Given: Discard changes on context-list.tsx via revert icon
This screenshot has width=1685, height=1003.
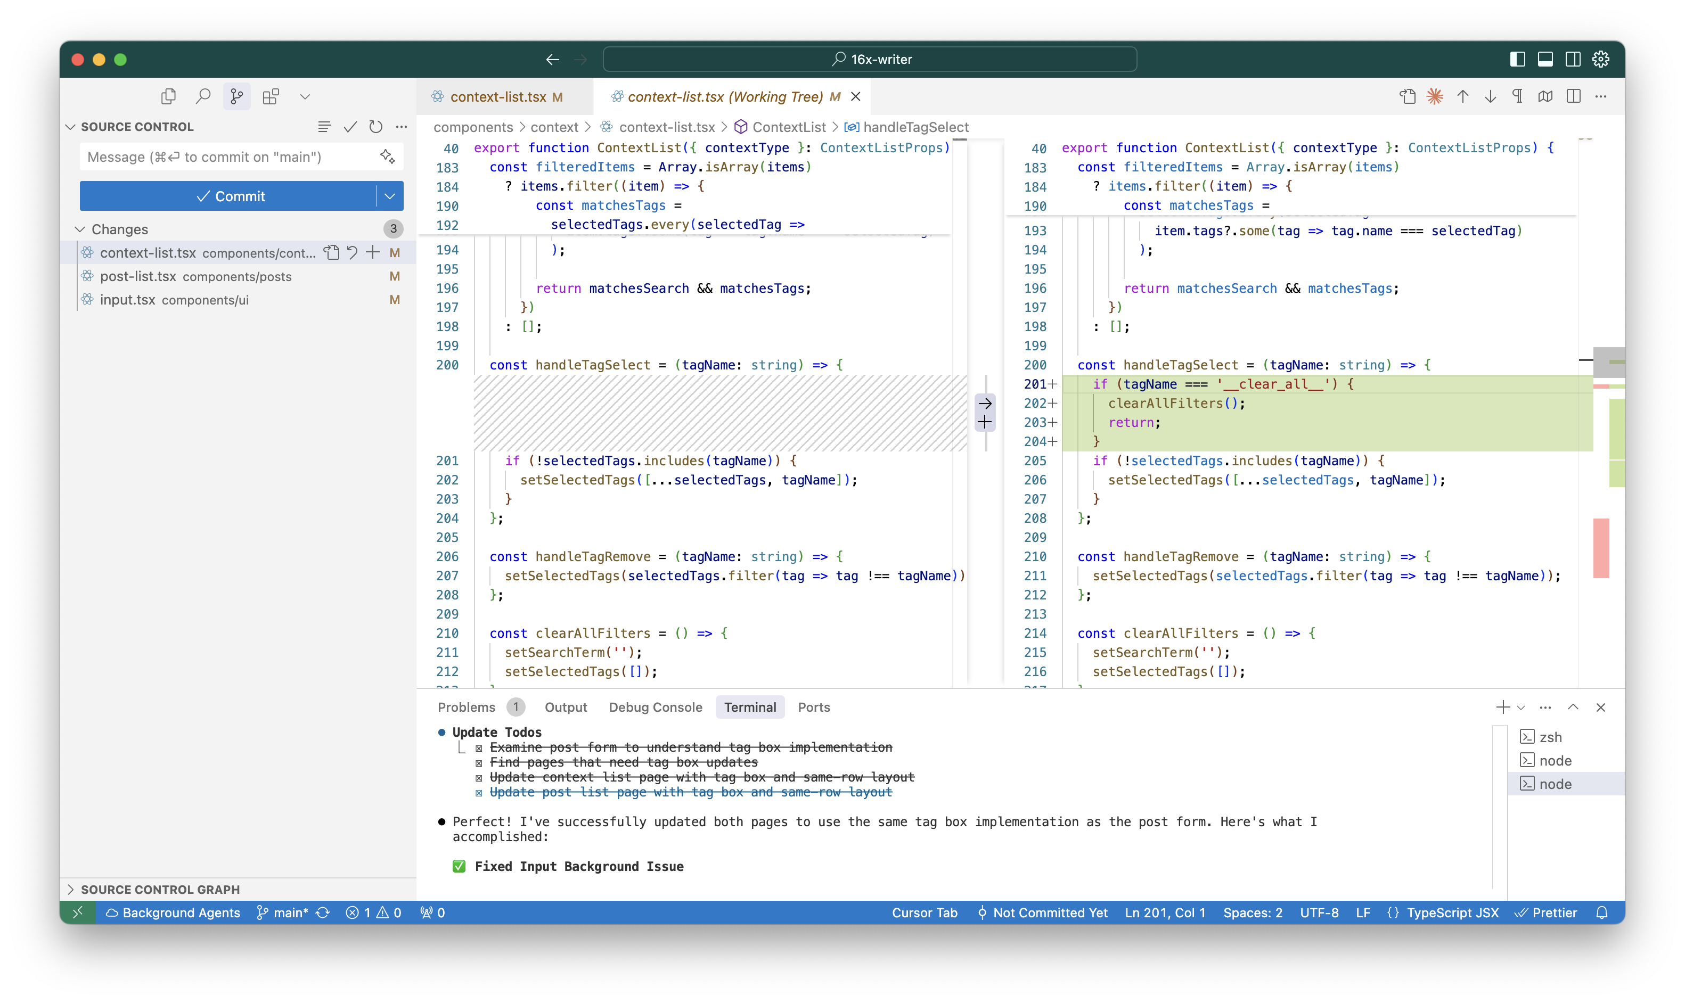Looking at the screenshot, I should click(x=351, y=252).
